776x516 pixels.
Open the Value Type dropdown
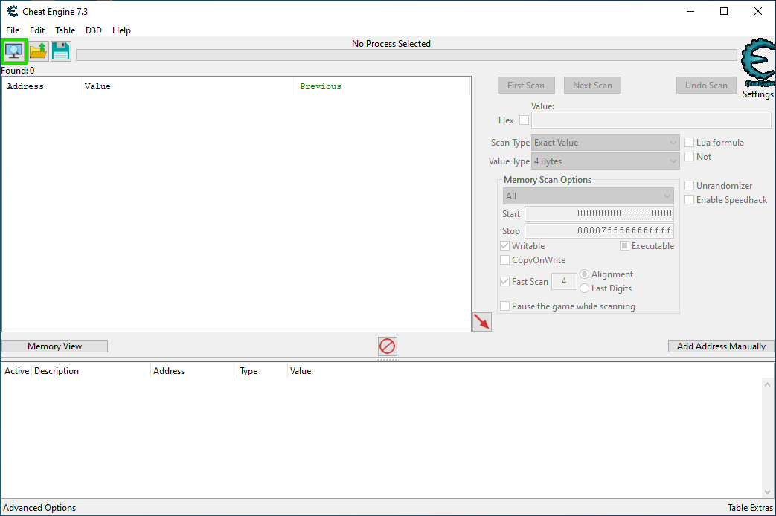pos(605,161)
